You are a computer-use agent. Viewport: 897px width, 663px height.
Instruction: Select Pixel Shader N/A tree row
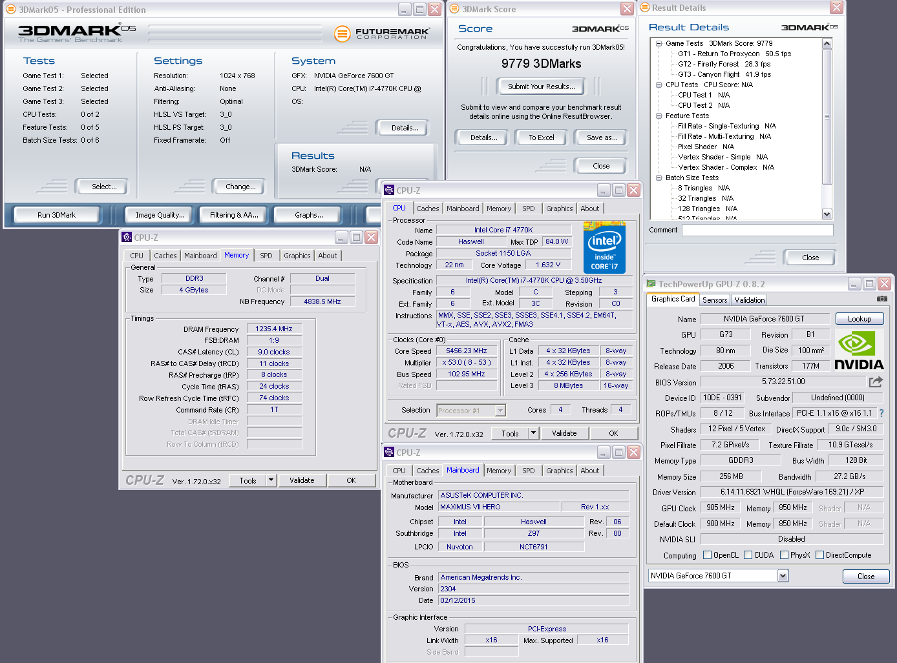tap(706, 147)
